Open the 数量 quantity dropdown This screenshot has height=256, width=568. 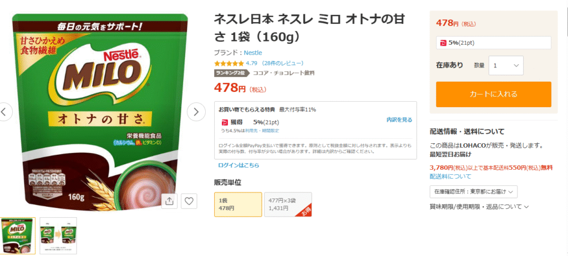pyautogui.click(x=506, y=65)
